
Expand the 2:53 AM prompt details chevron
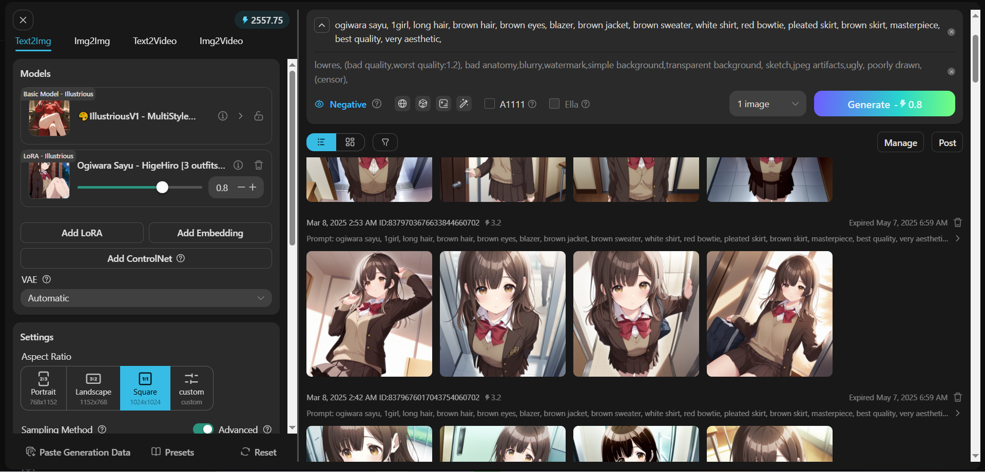click(958, 238)
